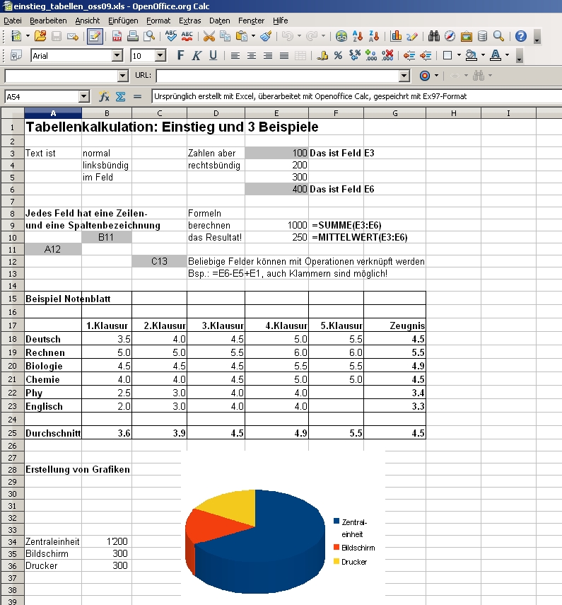Open Styles and Formatting icon
The height and width of the screenshot is (605, 562).
click(x=16, y=56)
